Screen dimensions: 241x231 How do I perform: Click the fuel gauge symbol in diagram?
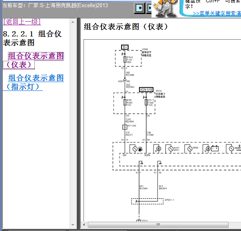(136, 149)
